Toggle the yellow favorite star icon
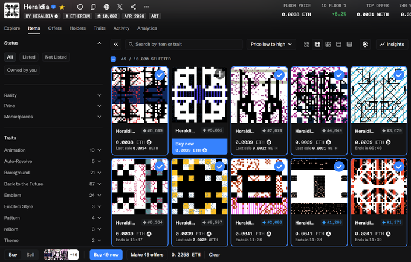This screenshot has height=262, width=411. pyautogui.click(x=62, y=7)
